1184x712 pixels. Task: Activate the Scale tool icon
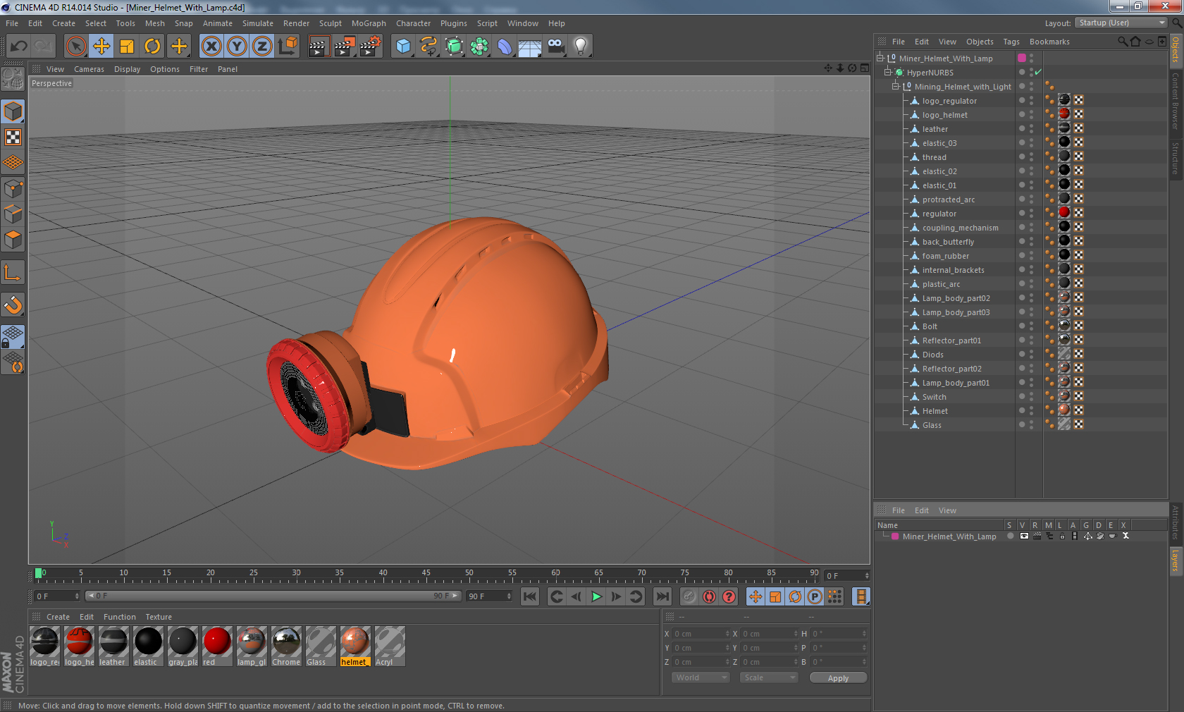pos(127,47)
